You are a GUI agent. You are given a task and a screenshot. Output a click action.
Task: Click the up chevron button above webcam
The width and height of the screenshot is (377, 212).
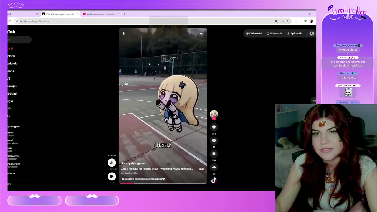click(314, 101)
